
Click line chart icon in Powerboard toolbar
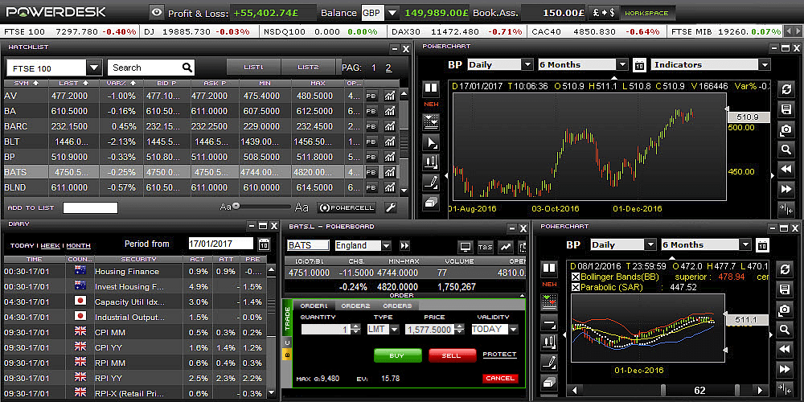506,247
